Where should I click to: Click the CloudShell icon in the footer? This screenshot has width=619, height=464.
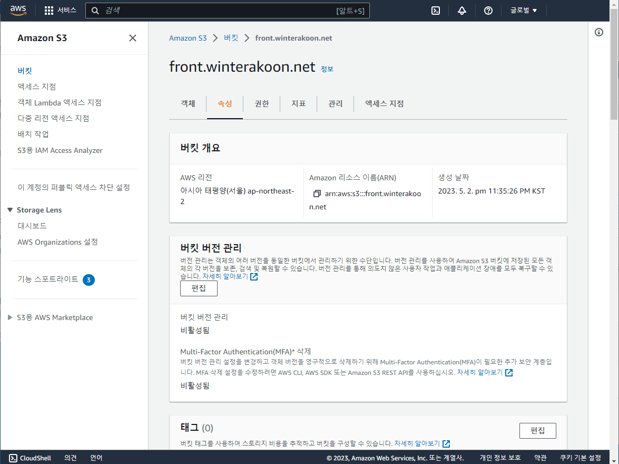pos(13,458)
